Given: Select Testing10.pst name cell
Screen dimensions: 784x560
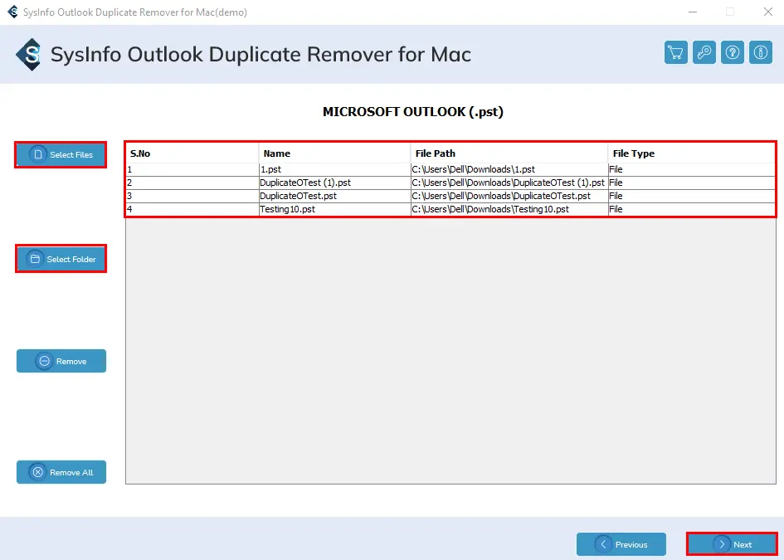Looking at the screenshot, I should coord(334,209).
